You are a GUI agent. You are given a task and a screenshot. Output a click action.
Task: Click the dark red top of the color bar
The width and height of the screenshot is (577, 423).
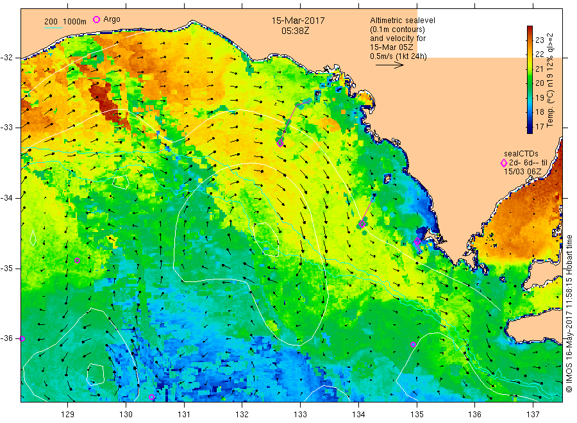tap(530, 29)
